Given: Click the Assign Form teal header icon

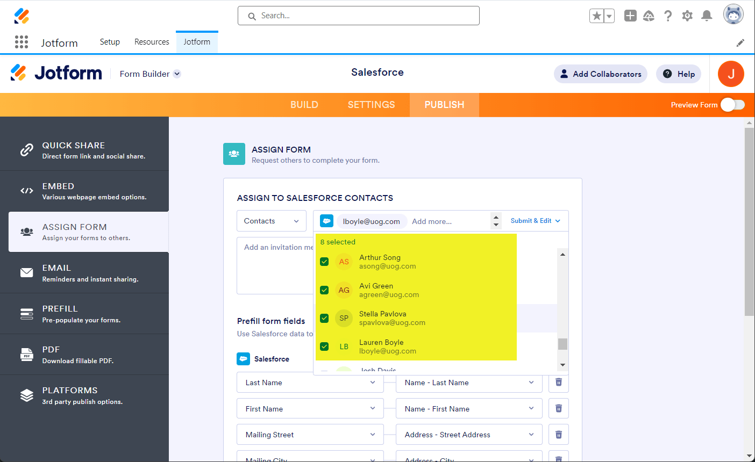Looking at the screenshot, I should (x=234, y=154).
